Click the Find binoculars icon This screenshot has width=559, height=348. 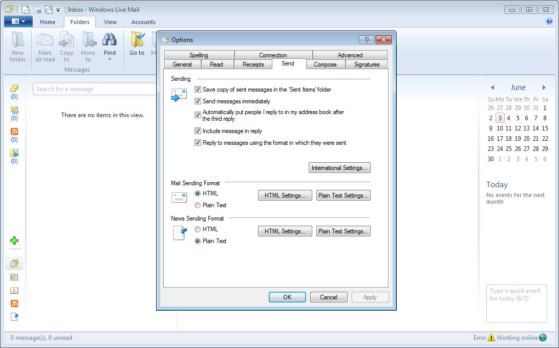[110, 40]
